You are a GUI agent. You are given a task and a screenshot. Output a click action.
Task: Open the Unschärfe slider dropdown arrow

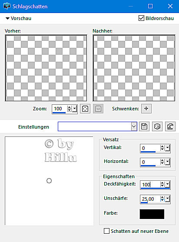tap(167, 199)
